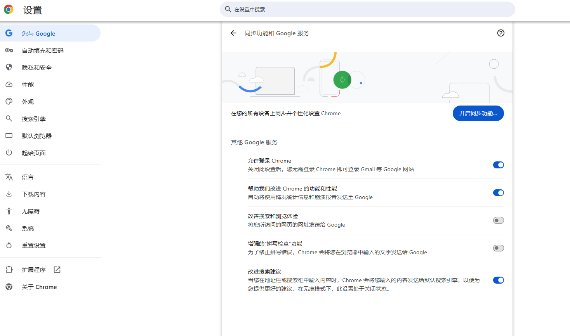Open 下载内容 settings section
This screenshot has width=570, height=336.
click(x=50, y=194)
